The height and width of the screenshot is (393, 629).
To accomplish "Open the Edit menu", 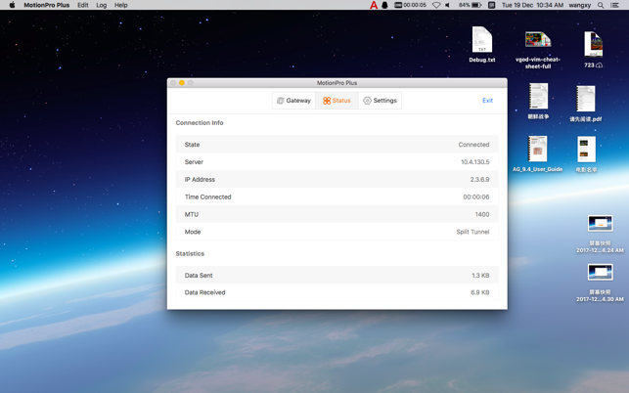I will pyautogui.click(x=83, y=5).
